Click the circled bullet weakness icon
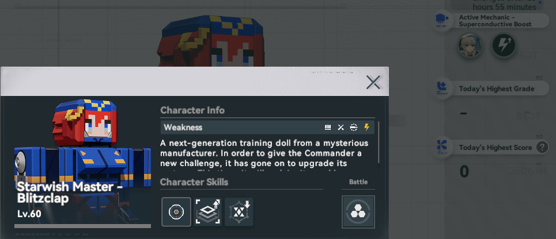 pos(354,128)
